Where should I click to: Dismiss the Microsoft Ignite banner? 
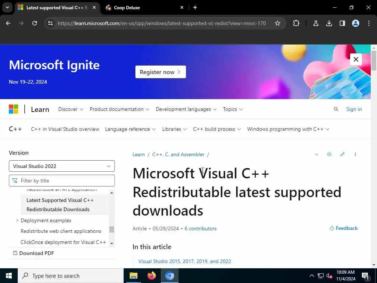[x=356, y=59]
